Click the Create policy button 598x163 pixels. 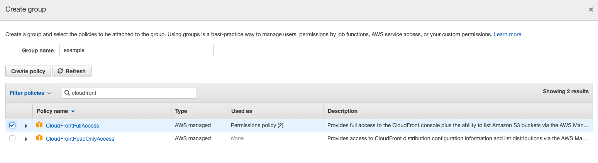coord(28,71)
